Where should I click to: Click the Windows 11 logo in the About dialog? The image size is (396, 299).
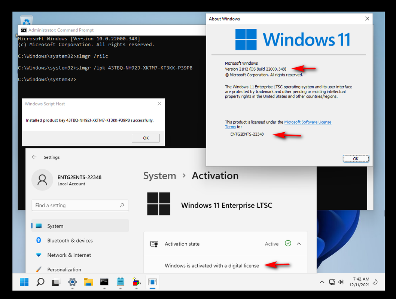click(x=246, y=40)
